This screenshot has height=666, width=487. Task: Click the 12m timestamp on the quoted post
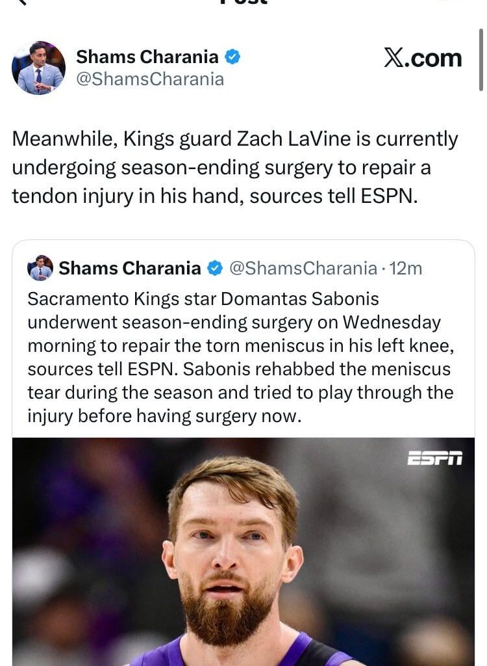(406, 268)
